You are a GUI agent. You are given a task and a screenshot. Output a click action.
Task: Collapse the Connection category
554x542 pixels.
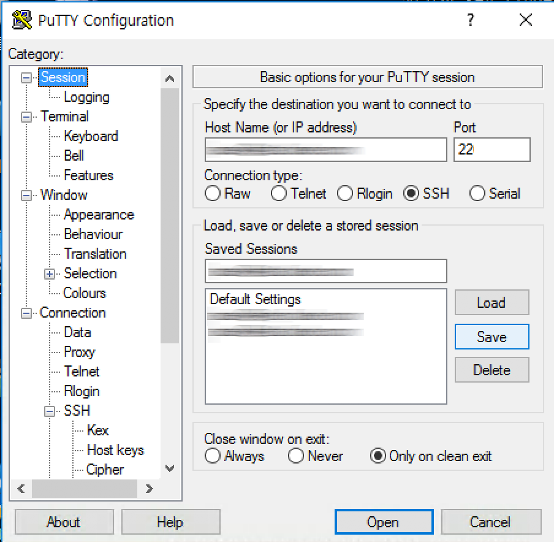[x=26, y=313]
